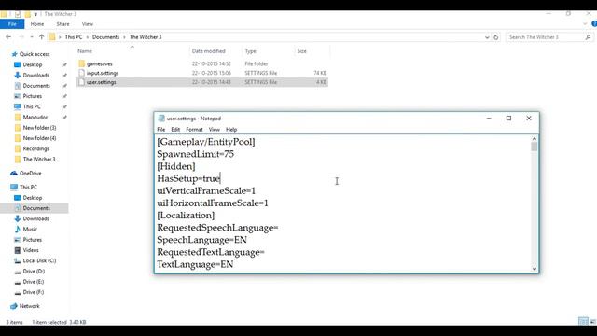Click the search magnifier icon

pos(588,37)
